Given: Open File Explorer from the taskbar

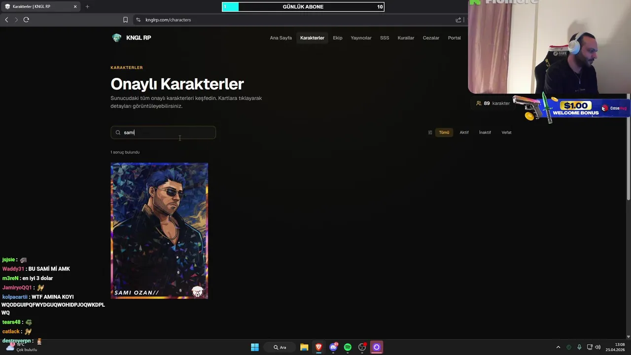Looking at the screenshot, I should click(x=304, y=347).
